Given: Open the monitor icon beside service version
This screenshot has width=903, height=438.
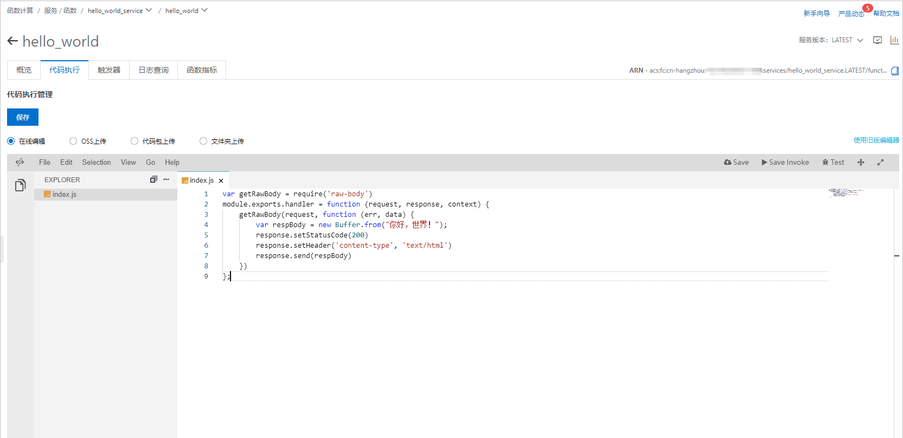Looking at the screenshot, I should pos(878,40).
